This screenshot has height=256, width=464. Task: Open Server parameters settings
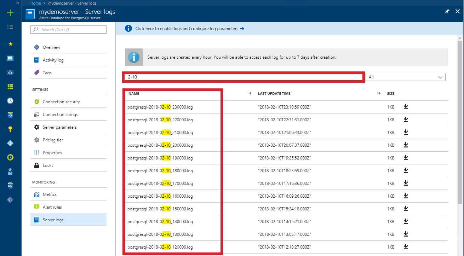point(68,127)
